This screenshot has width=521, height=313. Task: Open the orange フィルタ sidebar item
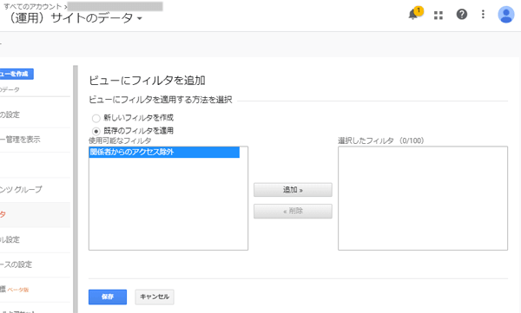(x=3, y=215)
